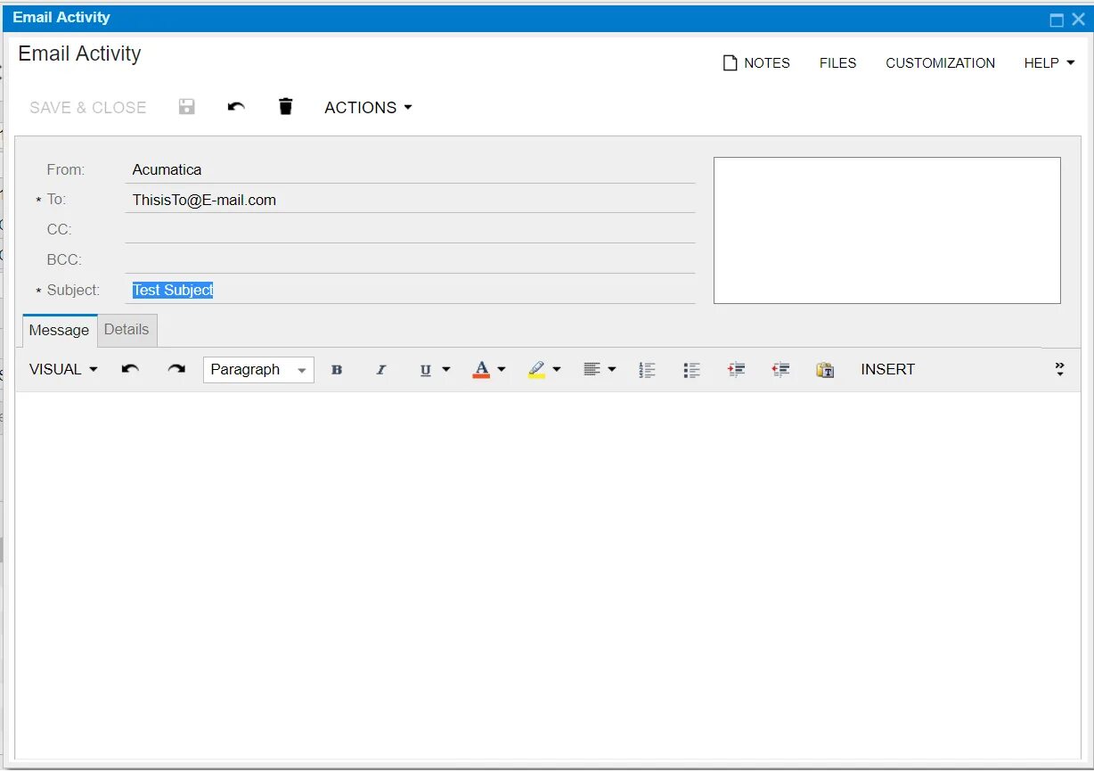Open the Notes document icon
Screen dimensions: 1094x772
click(731, 63)
